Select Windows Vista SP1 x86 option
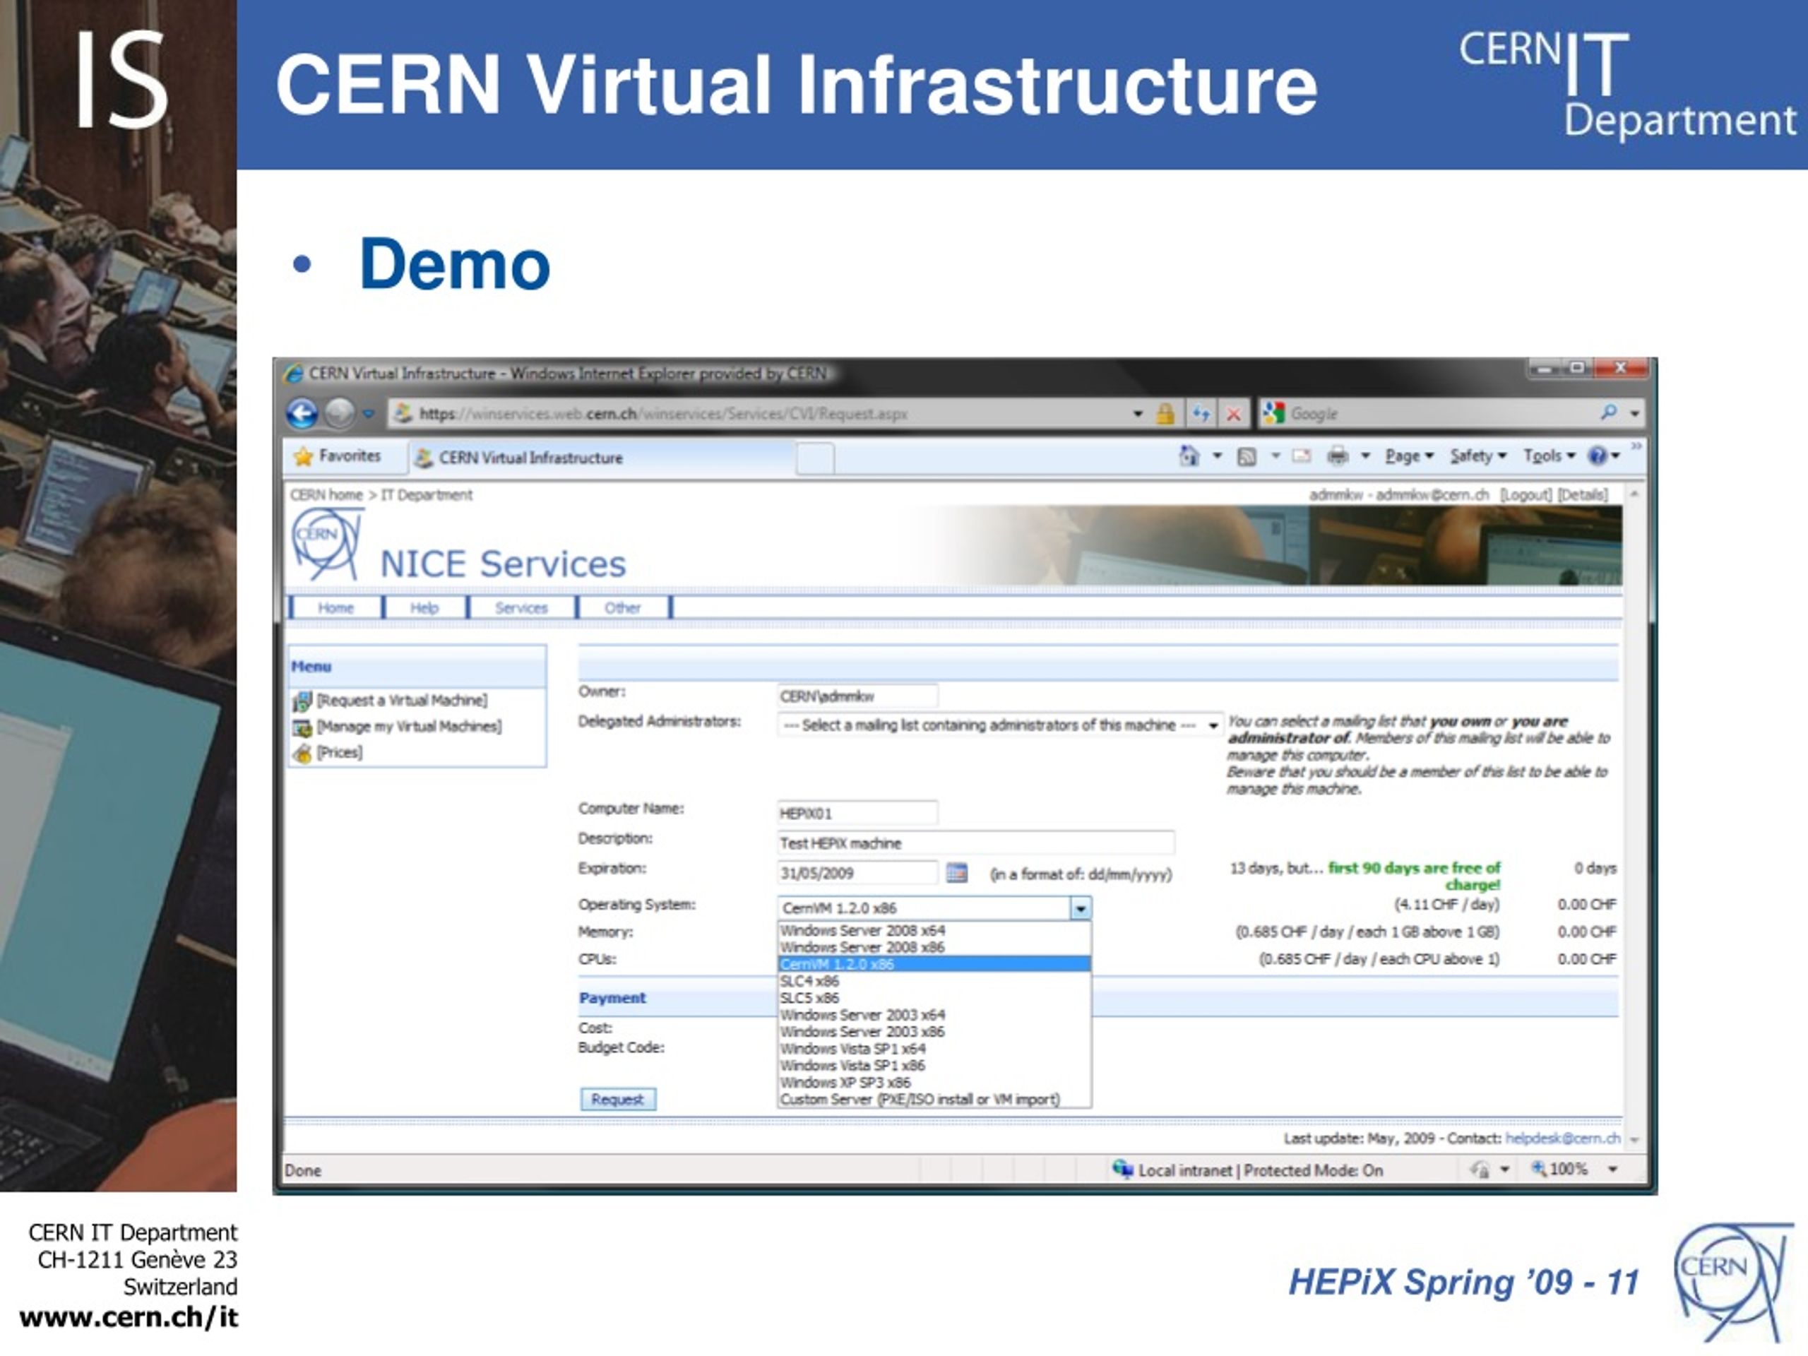This screenshot has height=1356, width=1808. point(934,1066)
